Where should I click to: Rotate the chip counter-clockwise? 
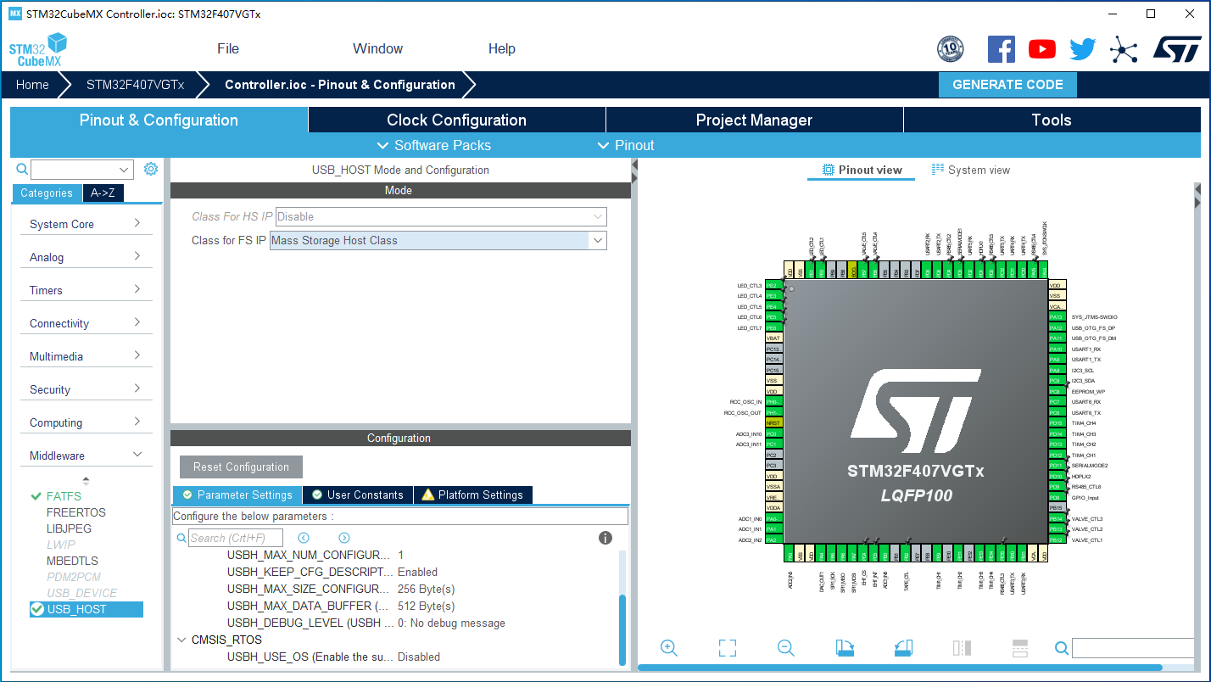(x=903, y=648)
